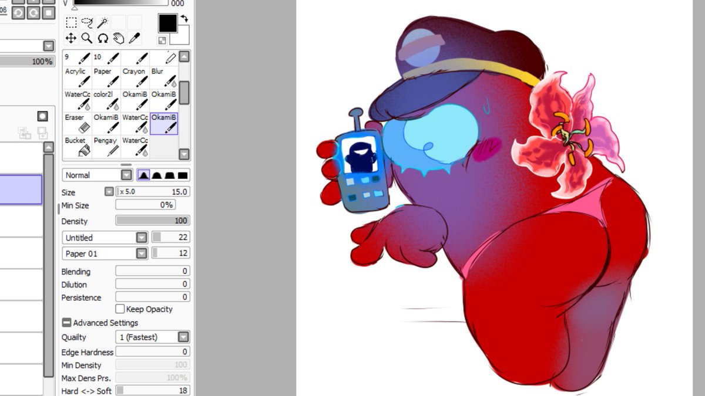Adjust the Min Size slider
The image size is (705, 396).
145,205
